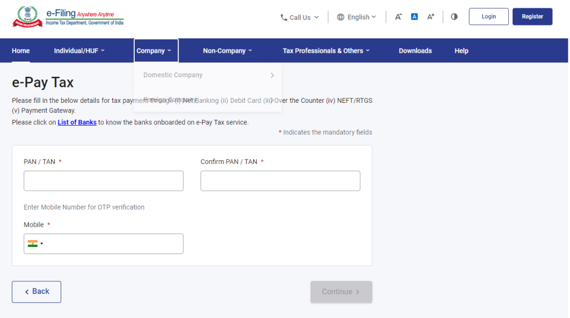Toggle high contrast mode icon

[x=454, y=17]
